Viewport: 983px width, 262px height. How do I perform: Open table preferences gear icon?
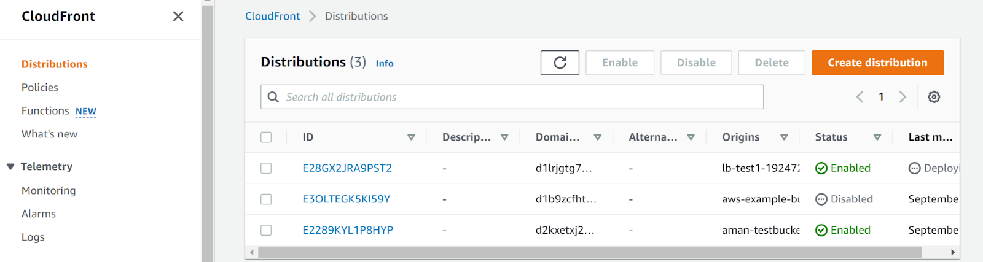(x=934, y=97)
